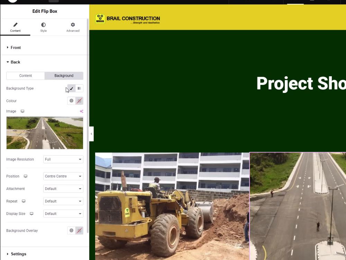Viewport: 346px width, 260px height.
Task: Click the AI sparkle icon for Image
Action: [81, 111]
